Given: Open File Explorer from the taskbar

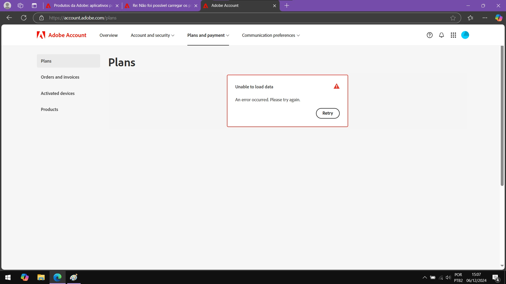Looking at the screenshot, I should pyautogui.click(x=41, y=277).
